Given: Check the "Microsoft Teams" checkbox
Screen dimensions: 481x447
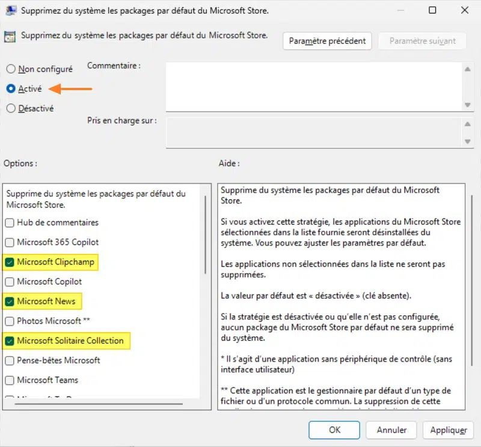Looking at the screenshot, I should pos(10,380).
